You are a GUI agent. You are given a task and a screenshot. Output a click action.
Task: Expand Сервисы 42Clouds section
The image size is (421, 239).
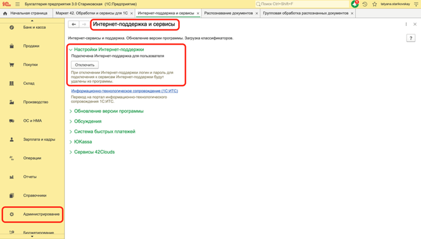tap(71, 152)
